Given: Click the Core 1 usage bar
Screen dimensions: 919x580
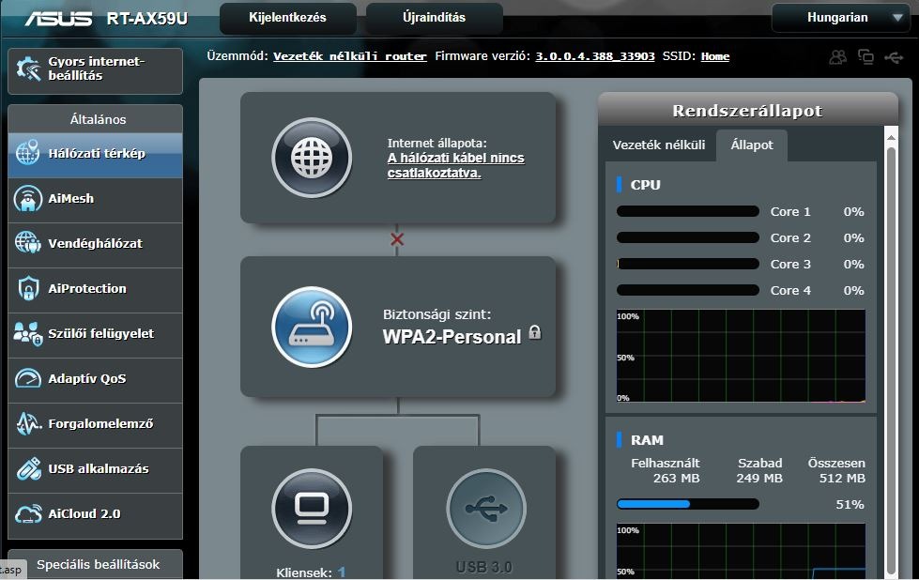Looking at the screenshot, I should (687, 211).
